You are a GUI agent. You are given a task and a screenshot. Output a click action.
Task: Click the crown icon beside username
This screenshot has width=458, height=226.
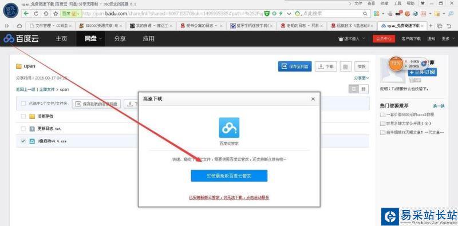pos(340,39)
